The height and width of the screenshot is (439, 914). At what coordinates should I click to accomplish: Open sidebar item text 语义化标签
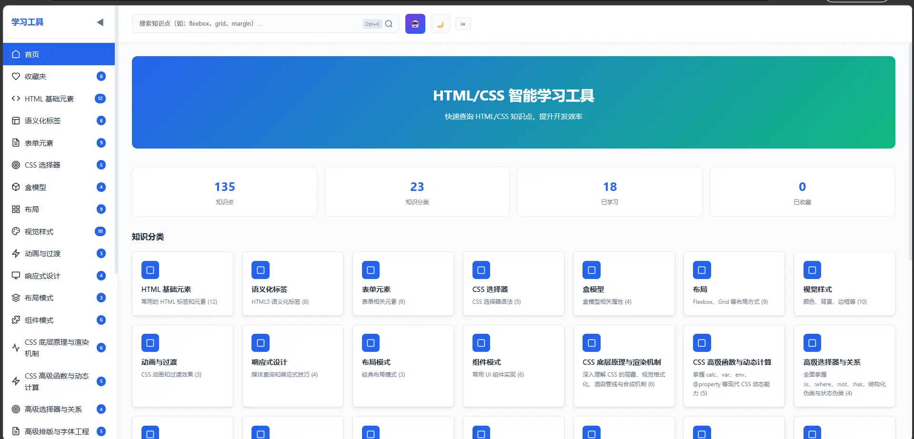42,121
